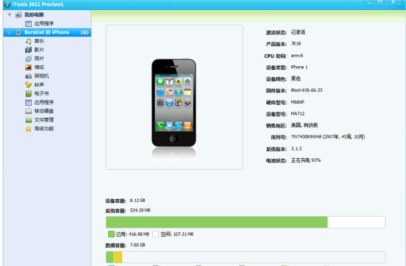Click the 设备类型 value iPhone 1
Viewport: 406px width, 266px height.
(x=299, y=67)
